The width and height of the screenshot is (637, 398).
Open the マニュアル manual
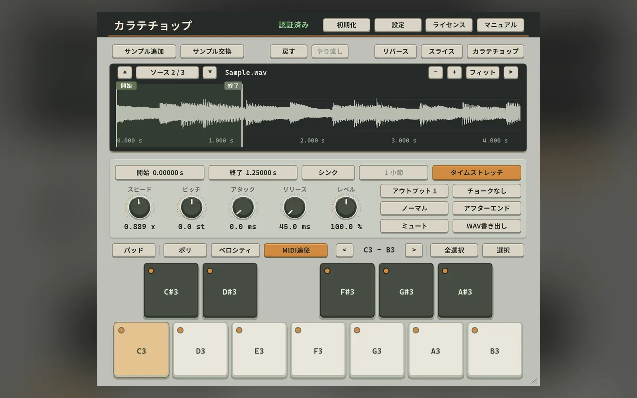click(500, 25)
